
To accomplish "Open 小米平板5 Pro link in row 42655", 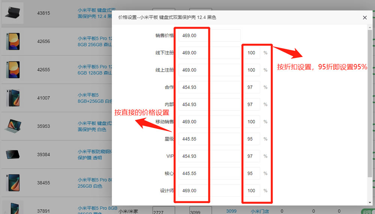I will click(x=95, y=70).
